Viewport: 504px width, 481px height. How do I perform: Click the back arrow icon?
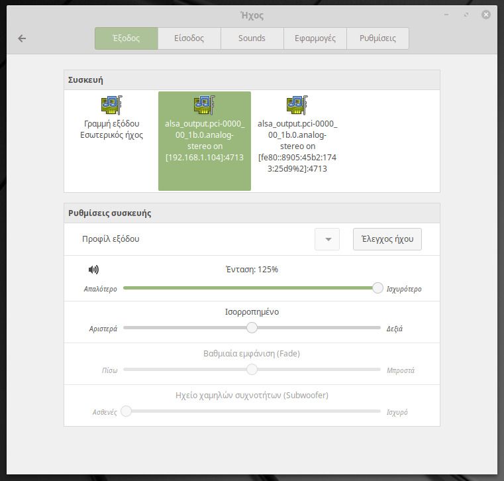[x=22, y=38]
